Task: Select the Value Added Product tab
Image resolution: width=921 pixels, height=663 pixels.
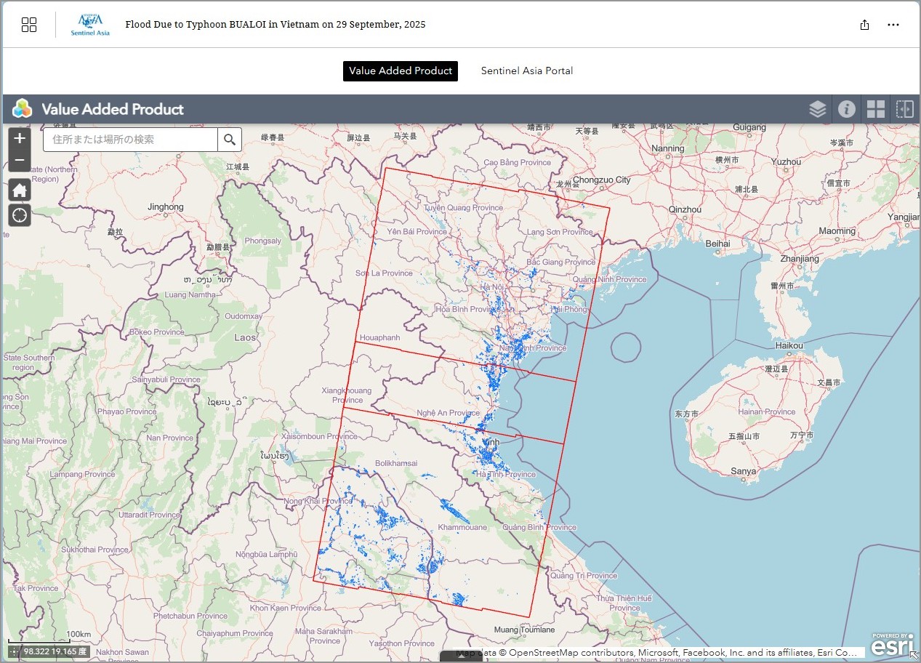Action: 401,71
